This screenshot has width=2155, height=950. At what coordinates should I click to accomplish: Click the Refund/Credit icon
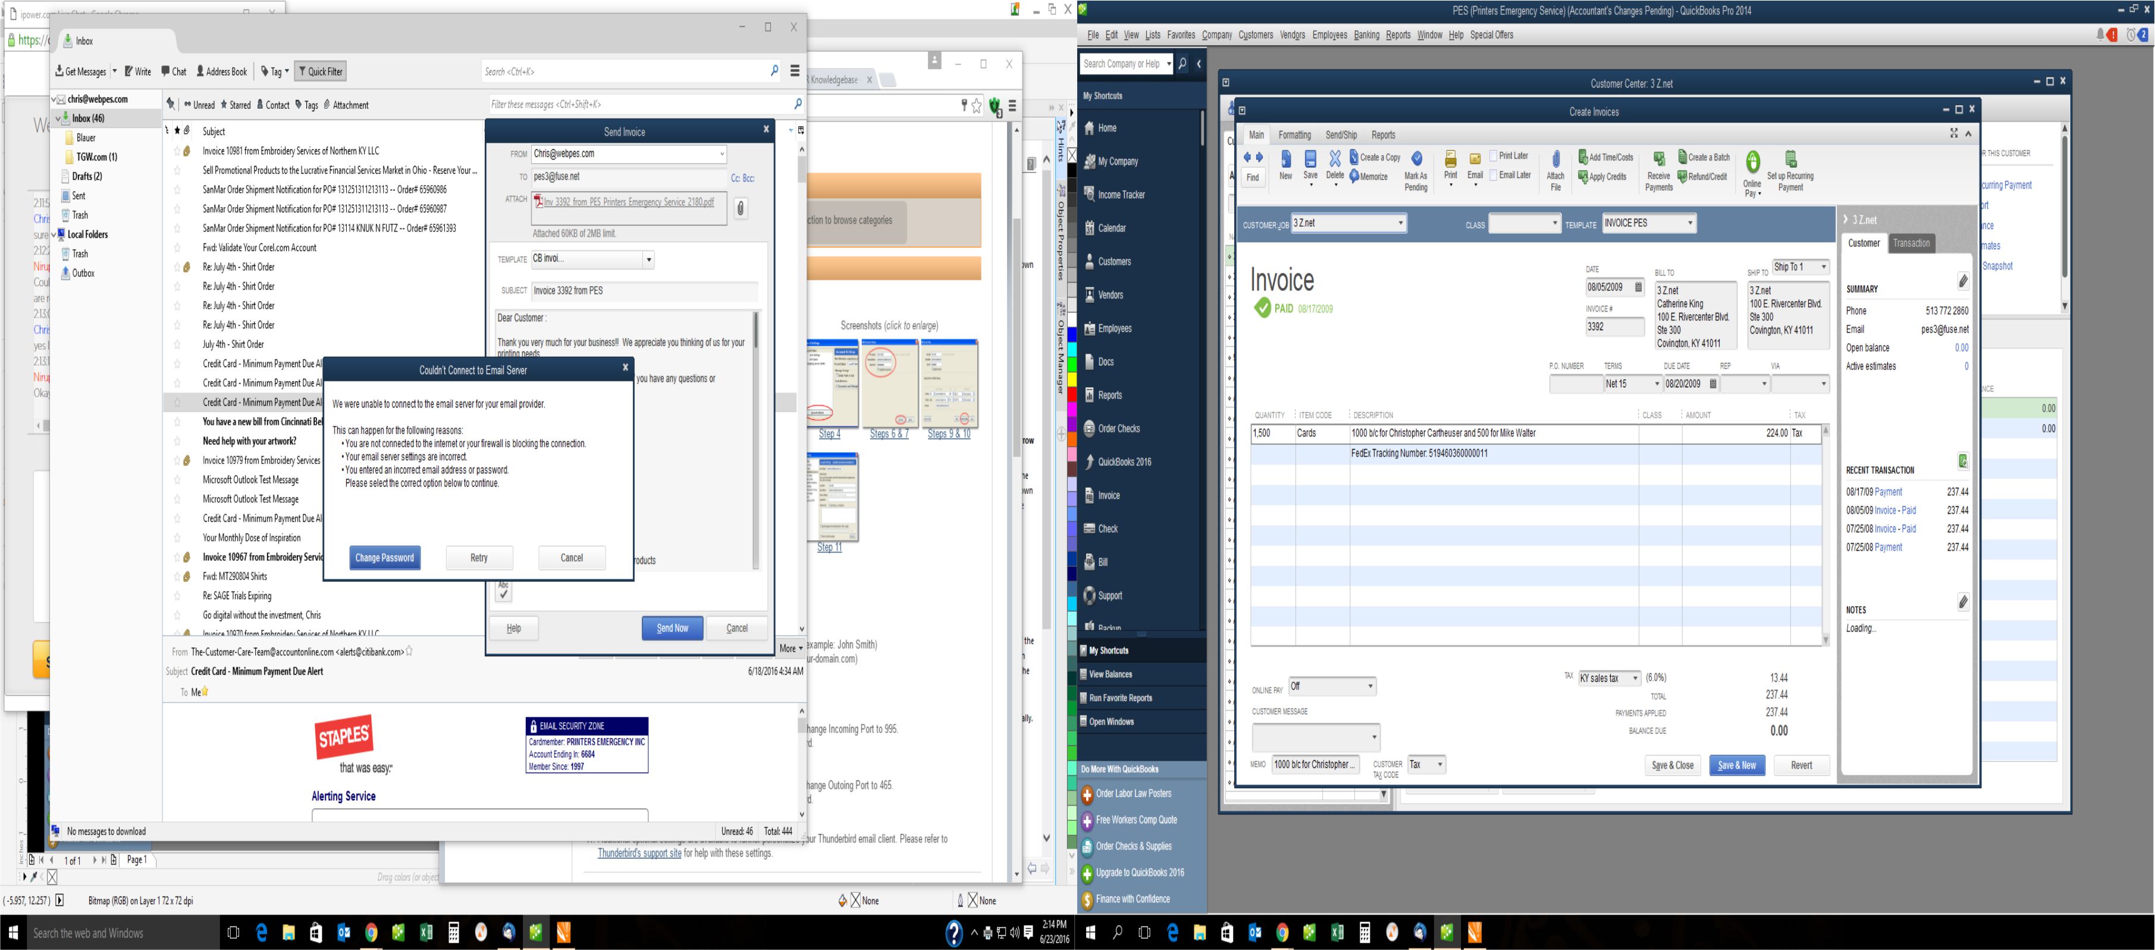point(1682,177)
